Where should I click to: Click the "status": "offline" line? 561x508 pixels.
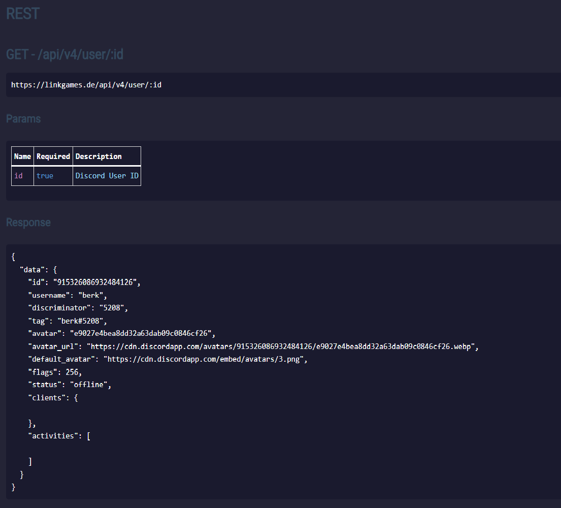point(70,385)
